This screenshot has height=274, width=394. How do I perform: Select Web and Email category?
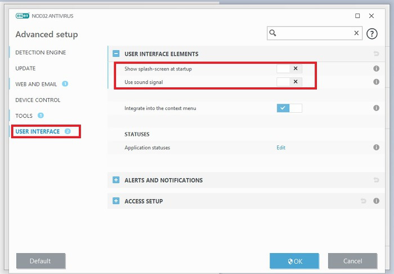click(x=36, y=85)
